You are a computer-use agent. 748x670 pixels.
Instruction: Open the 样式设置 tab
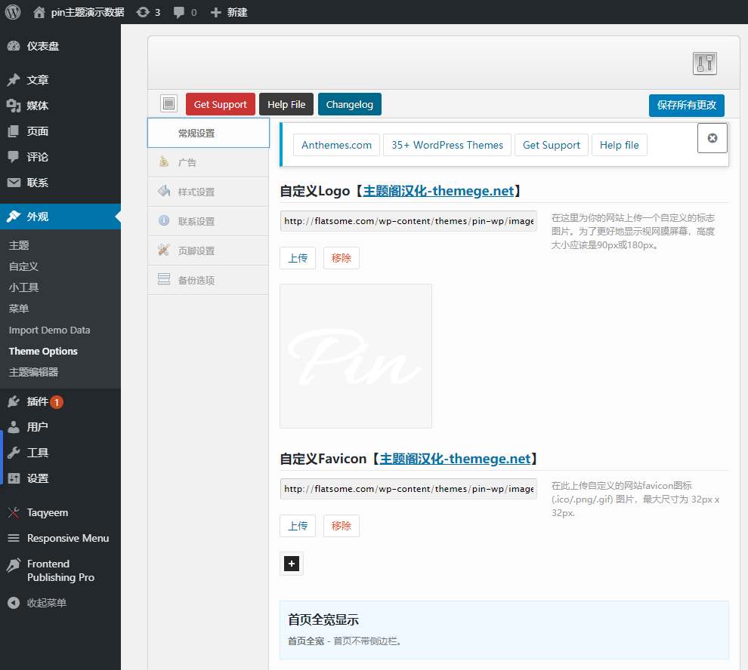point(209,192)
